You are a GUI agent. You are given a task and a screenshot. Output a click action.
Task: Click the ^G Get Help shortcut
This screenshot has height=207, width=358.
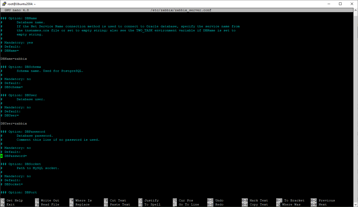coord(12,200)
